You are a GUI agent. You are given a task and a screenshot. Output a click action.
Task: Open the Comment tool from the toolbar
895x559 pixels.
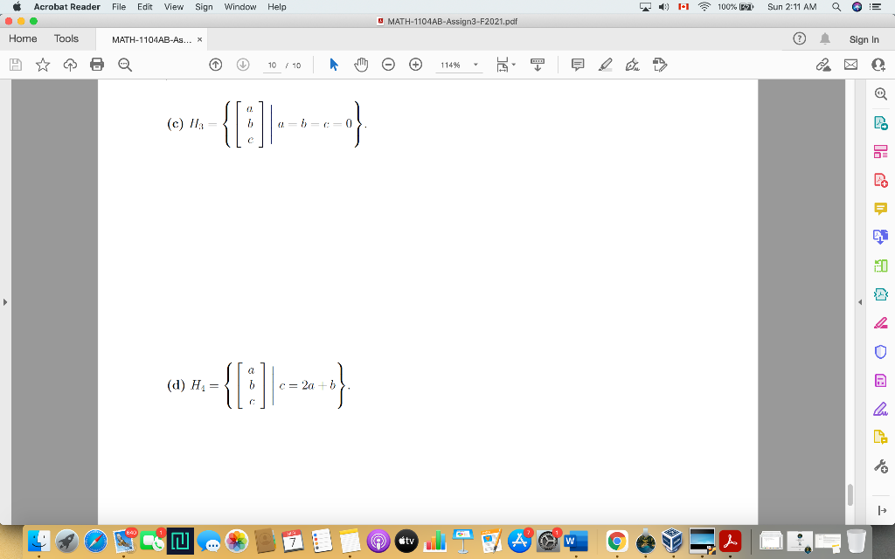(x=578, y=64)
